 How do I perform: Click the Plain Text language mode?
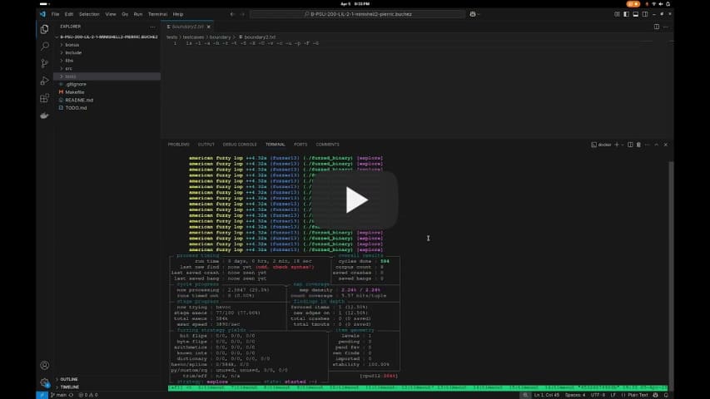click(638, 395)
